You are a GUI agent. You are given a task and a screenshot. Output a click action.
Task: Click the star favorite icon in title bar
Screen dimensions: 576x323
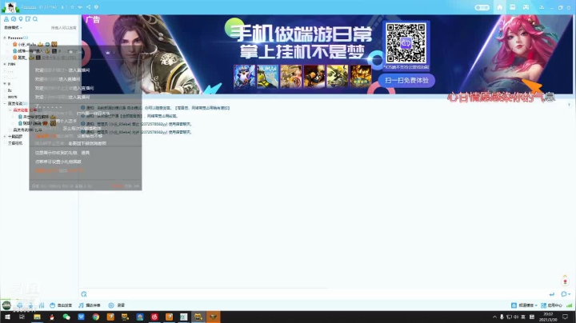point(72,7)
